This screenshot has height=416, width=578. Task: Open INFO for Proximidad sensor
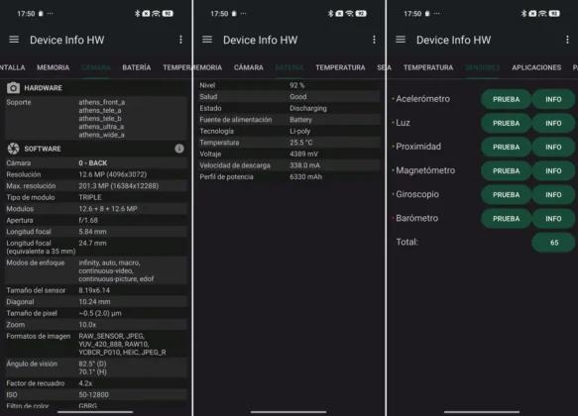point(553,147)
